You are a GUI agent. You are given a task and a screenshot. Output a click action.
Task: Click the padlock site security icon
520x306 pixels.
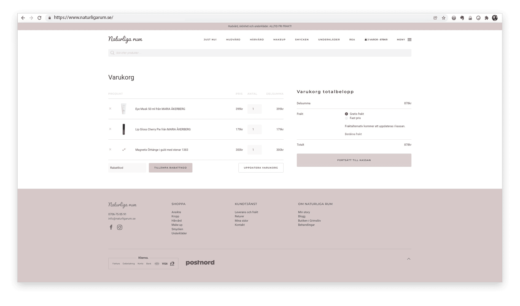click(x=50, y=18)
